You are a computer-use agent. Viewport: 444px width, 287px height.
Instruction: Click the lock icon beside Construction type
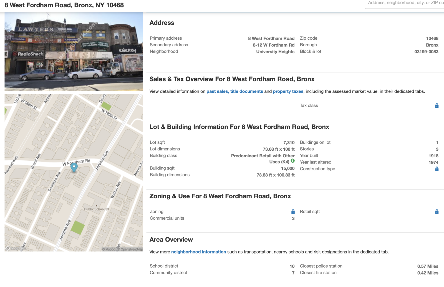click(437, 169)
